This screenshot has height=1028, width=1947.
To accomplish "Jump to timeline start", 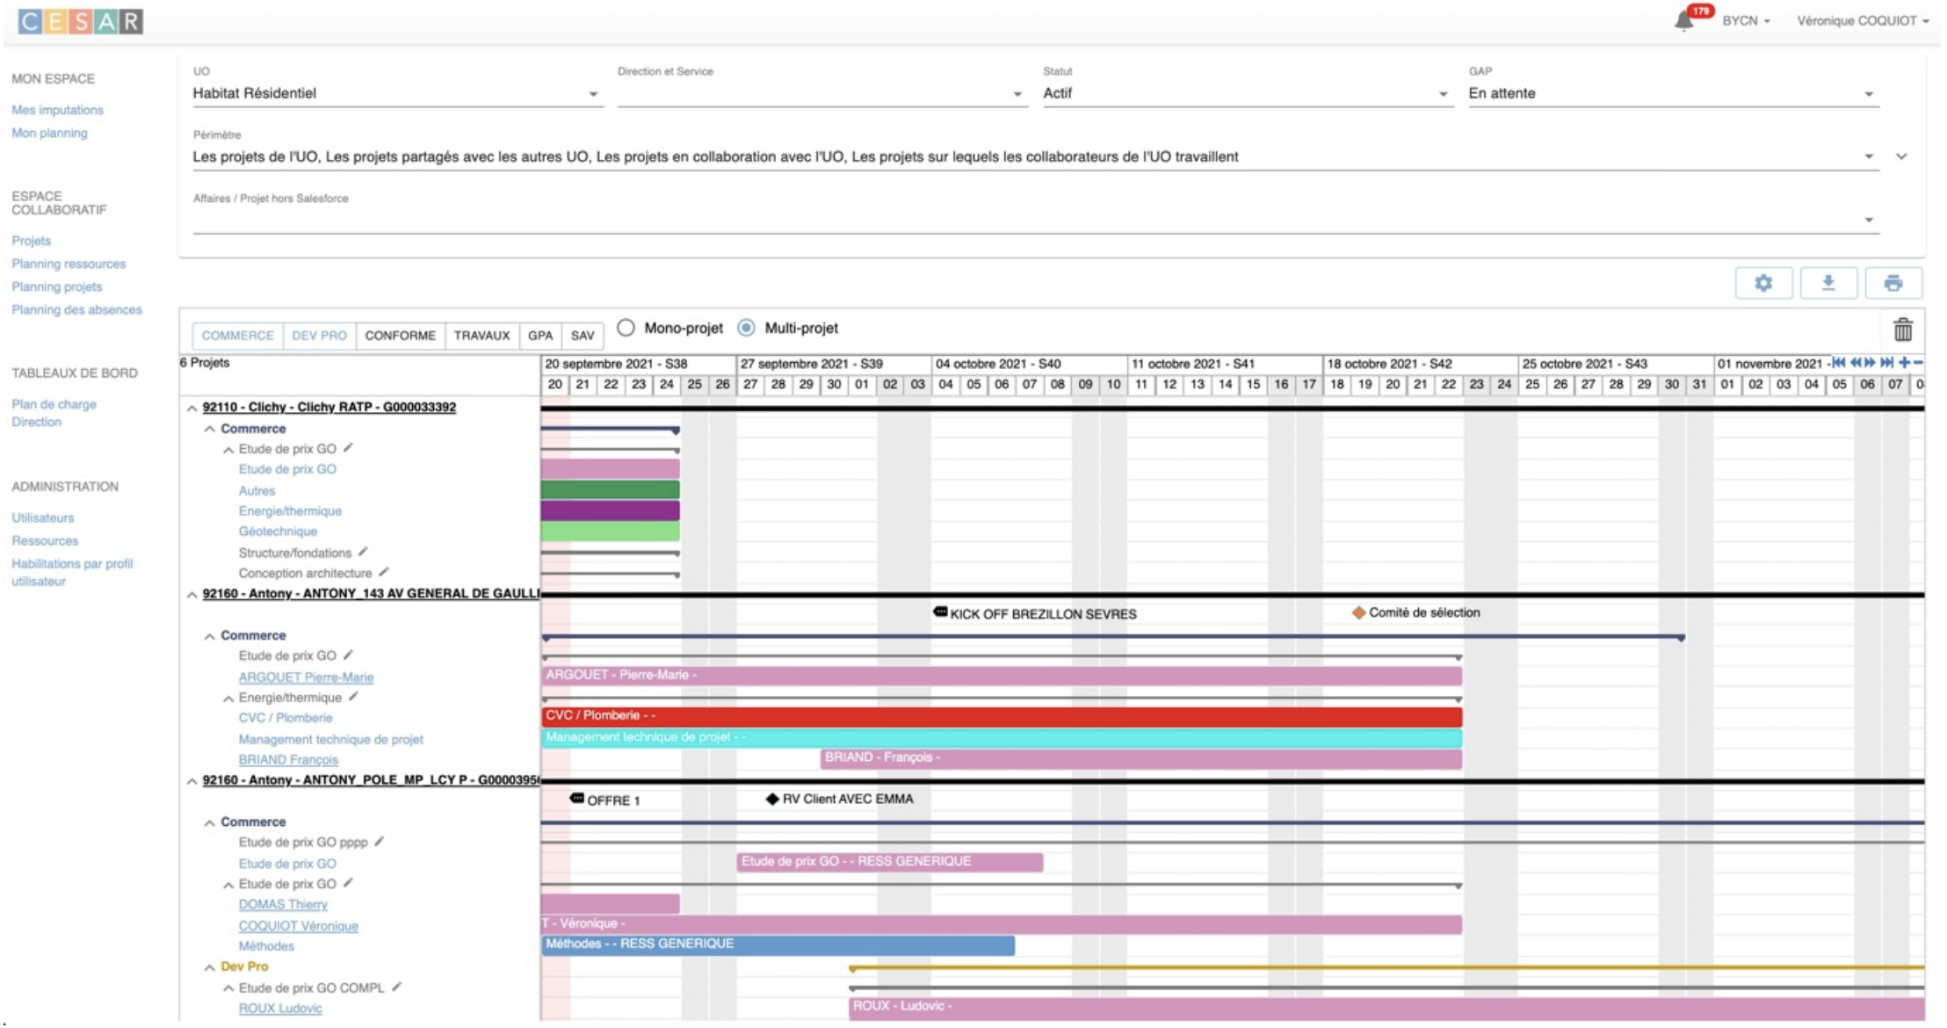I will 1839,362.
